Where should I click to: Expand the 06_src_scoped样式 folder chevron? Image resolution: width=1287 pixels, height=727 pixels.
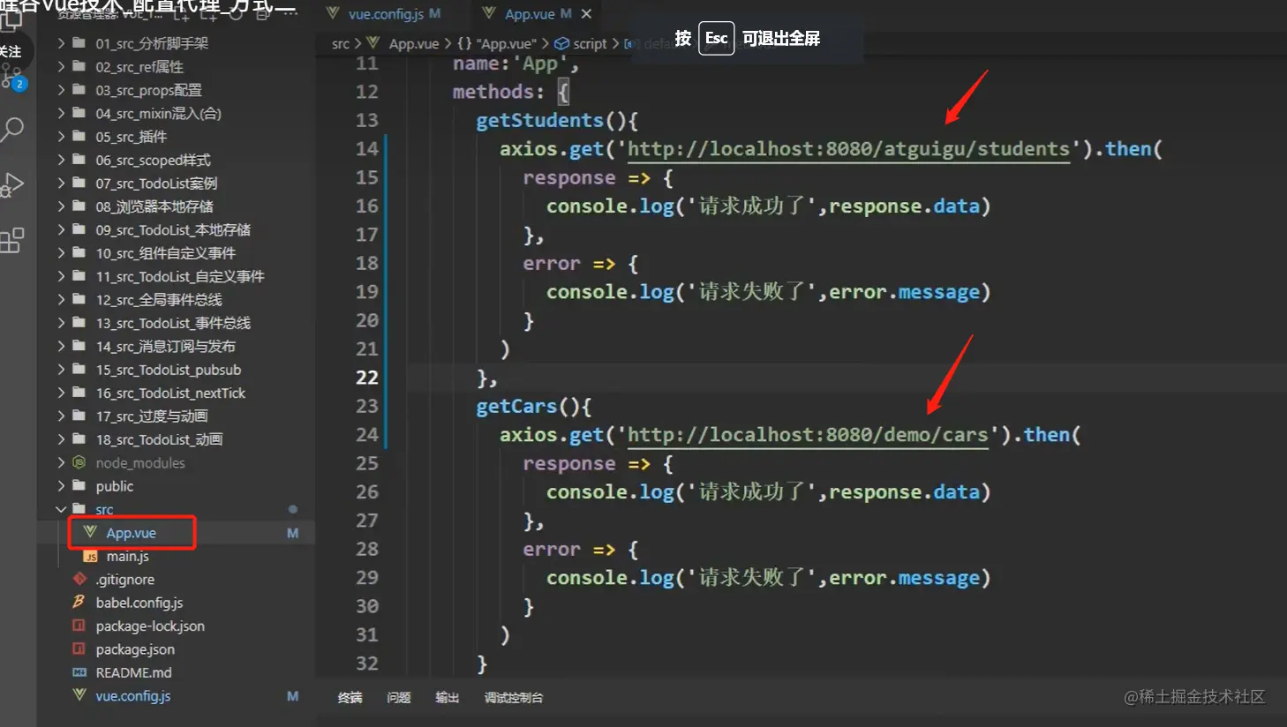tap(61, 160)
